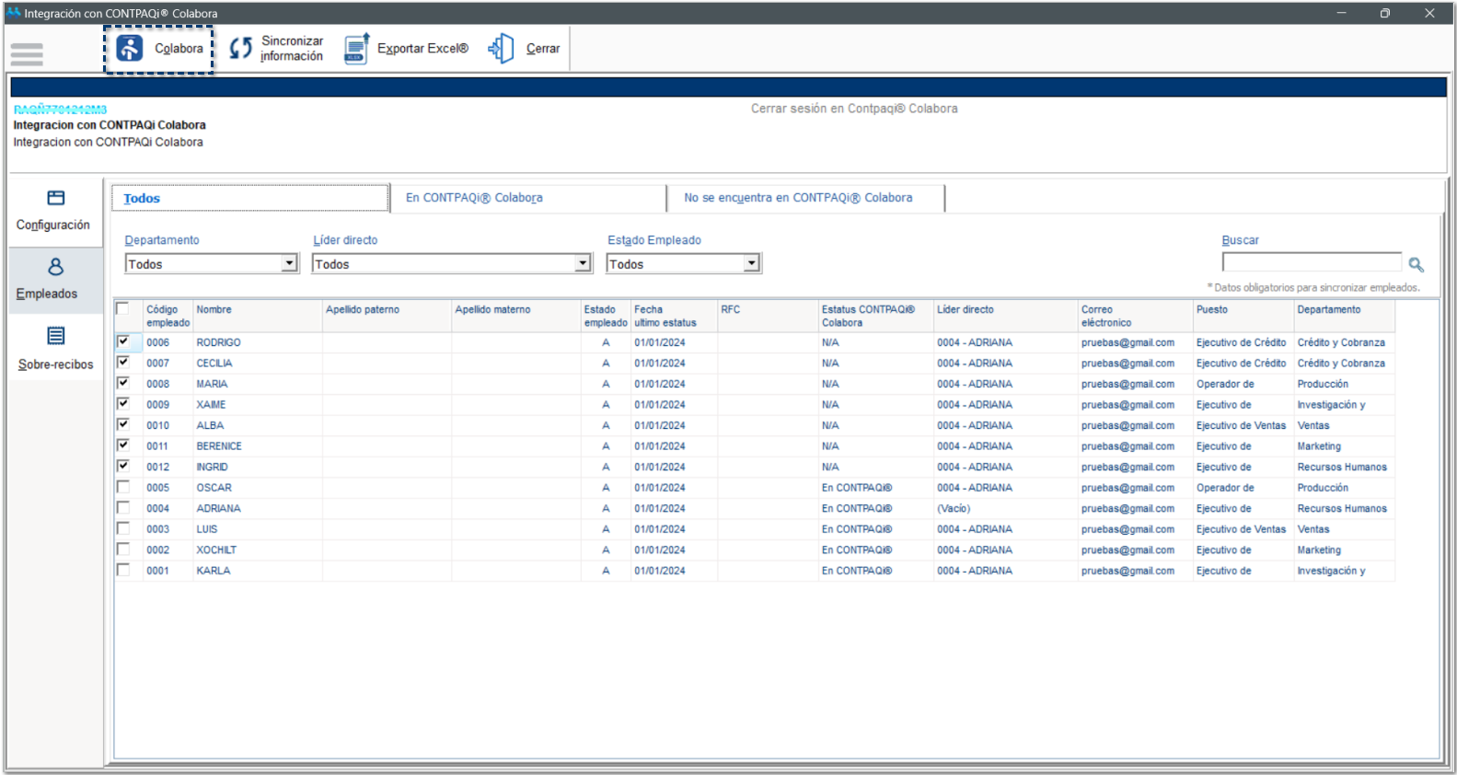Open the Sobre-recibos sidebar section
The width and height of the screenshot is (1457, 775).
coord(55,349)
